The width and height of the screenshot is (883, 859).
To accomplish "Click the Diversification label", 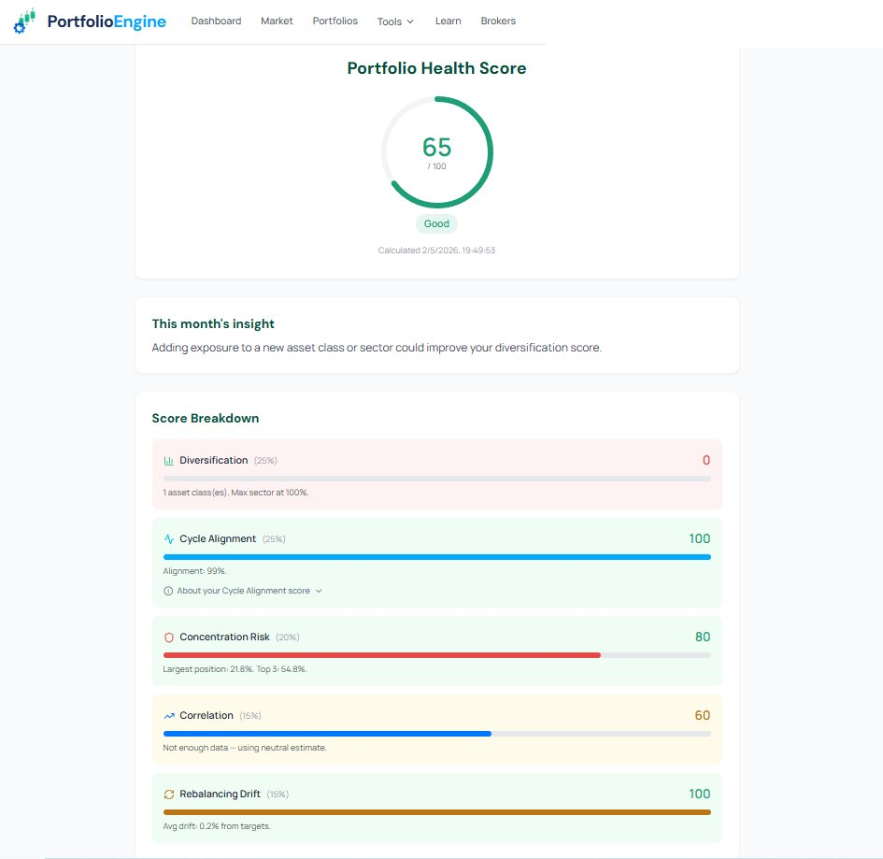I will 213,460.
